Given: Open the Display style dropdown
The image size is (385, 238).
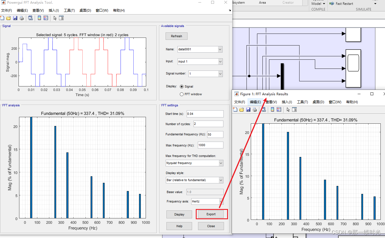Looking at the screenshot, I should (195, 180).
